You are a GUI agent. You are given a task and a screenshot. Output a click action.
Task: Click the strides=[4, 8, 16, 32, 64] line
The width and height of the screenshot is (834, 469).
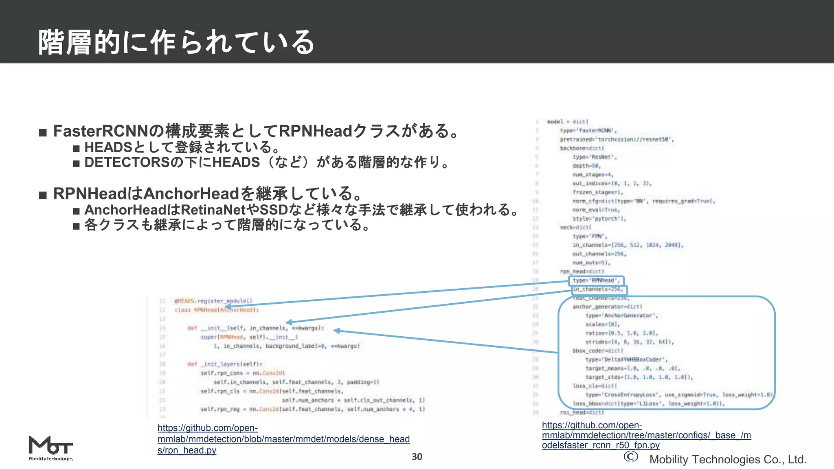630,342
